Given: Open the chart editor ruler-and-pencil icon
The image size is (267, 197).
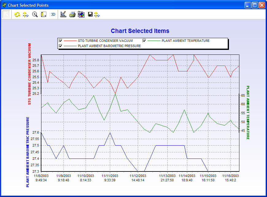Looking at the screenshot, I should click(63, 14).
